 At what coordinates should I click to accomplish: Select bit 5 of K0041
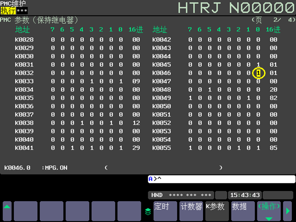[72, 148]
